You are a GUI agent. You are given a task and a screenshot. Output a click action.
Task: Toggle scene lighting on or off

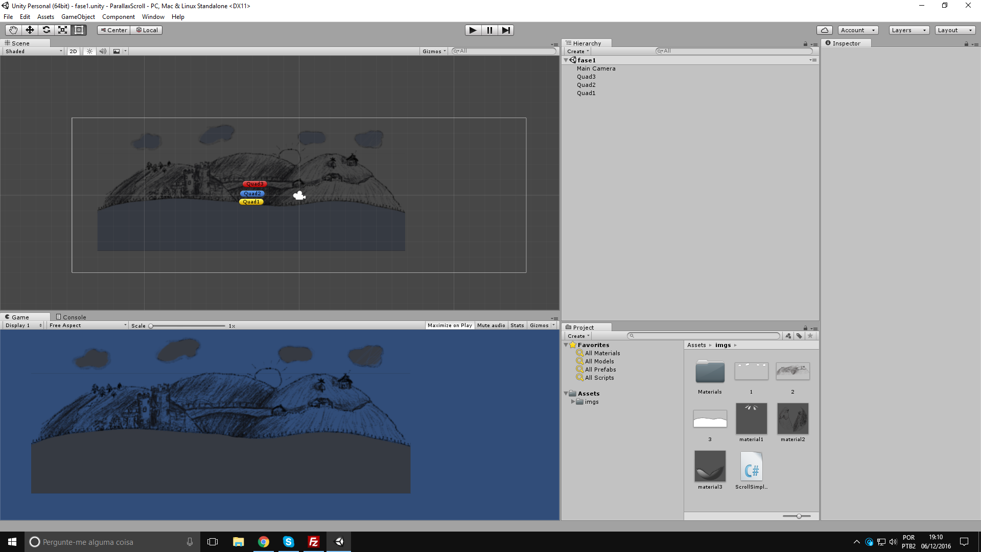coord(89,52)
